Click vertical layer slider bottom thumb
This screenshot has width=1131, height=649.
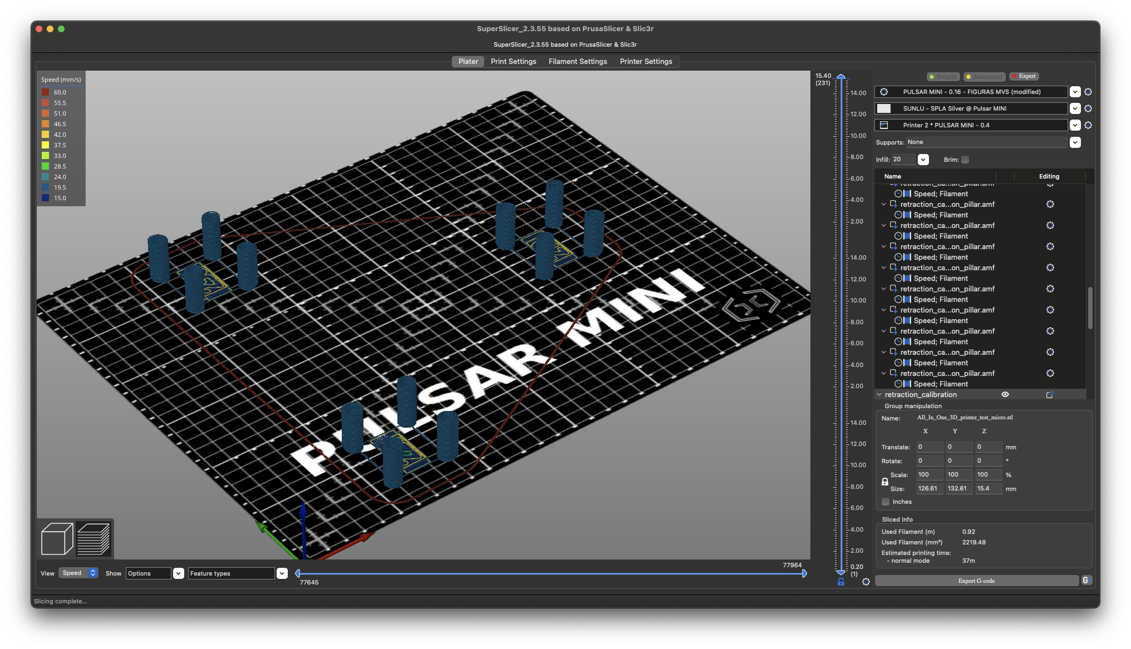[841, 572]
